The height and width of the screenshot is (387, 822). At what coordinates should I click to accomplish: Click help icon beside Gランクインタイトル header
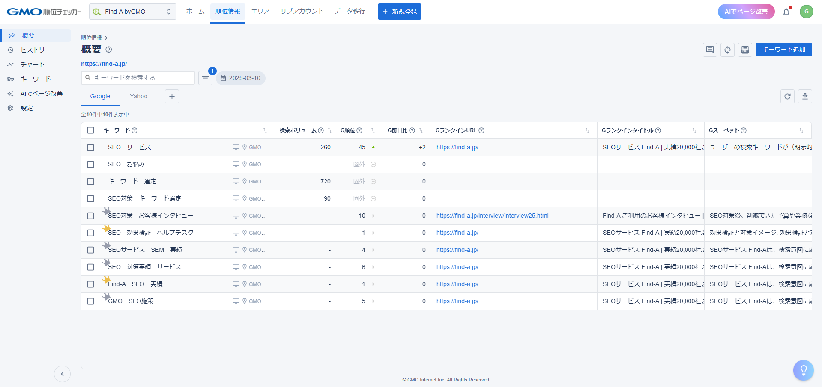pos(658,130)
